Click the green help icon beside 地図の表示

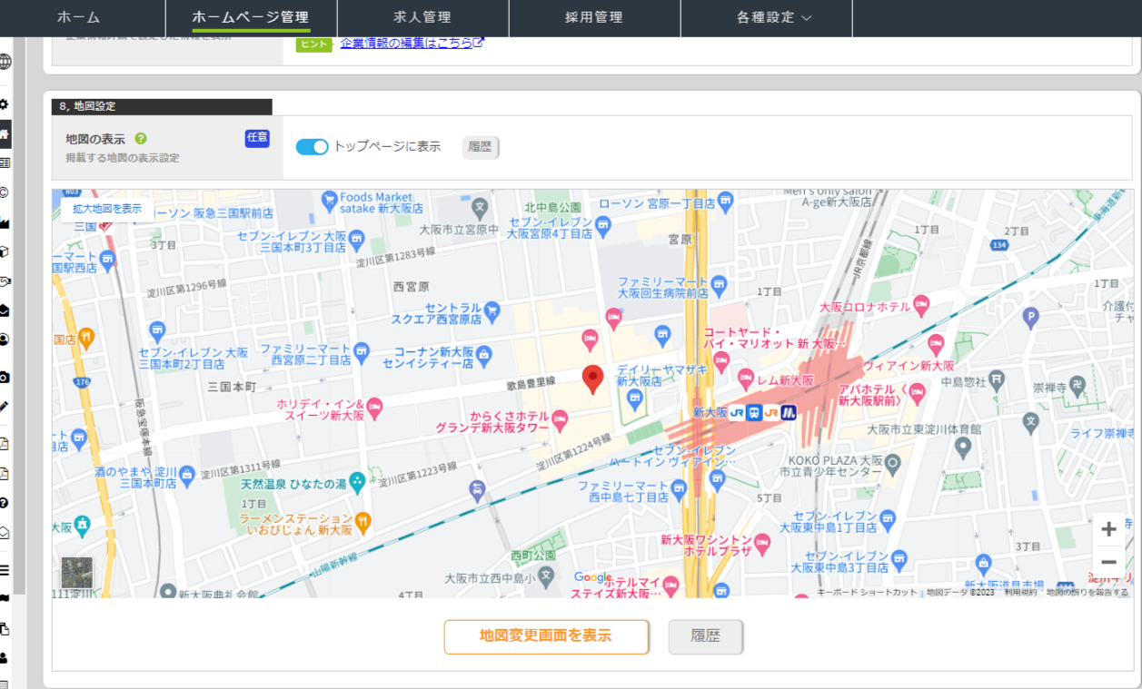pyautogui.click(x=141, y=139)
